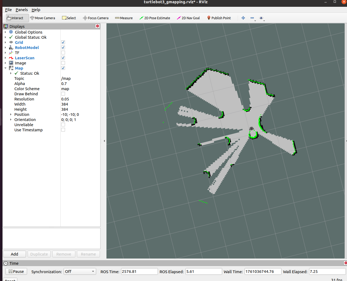Click the Displays panel monitor icon
Screen dimensions: 347x281
click(6, 26)
